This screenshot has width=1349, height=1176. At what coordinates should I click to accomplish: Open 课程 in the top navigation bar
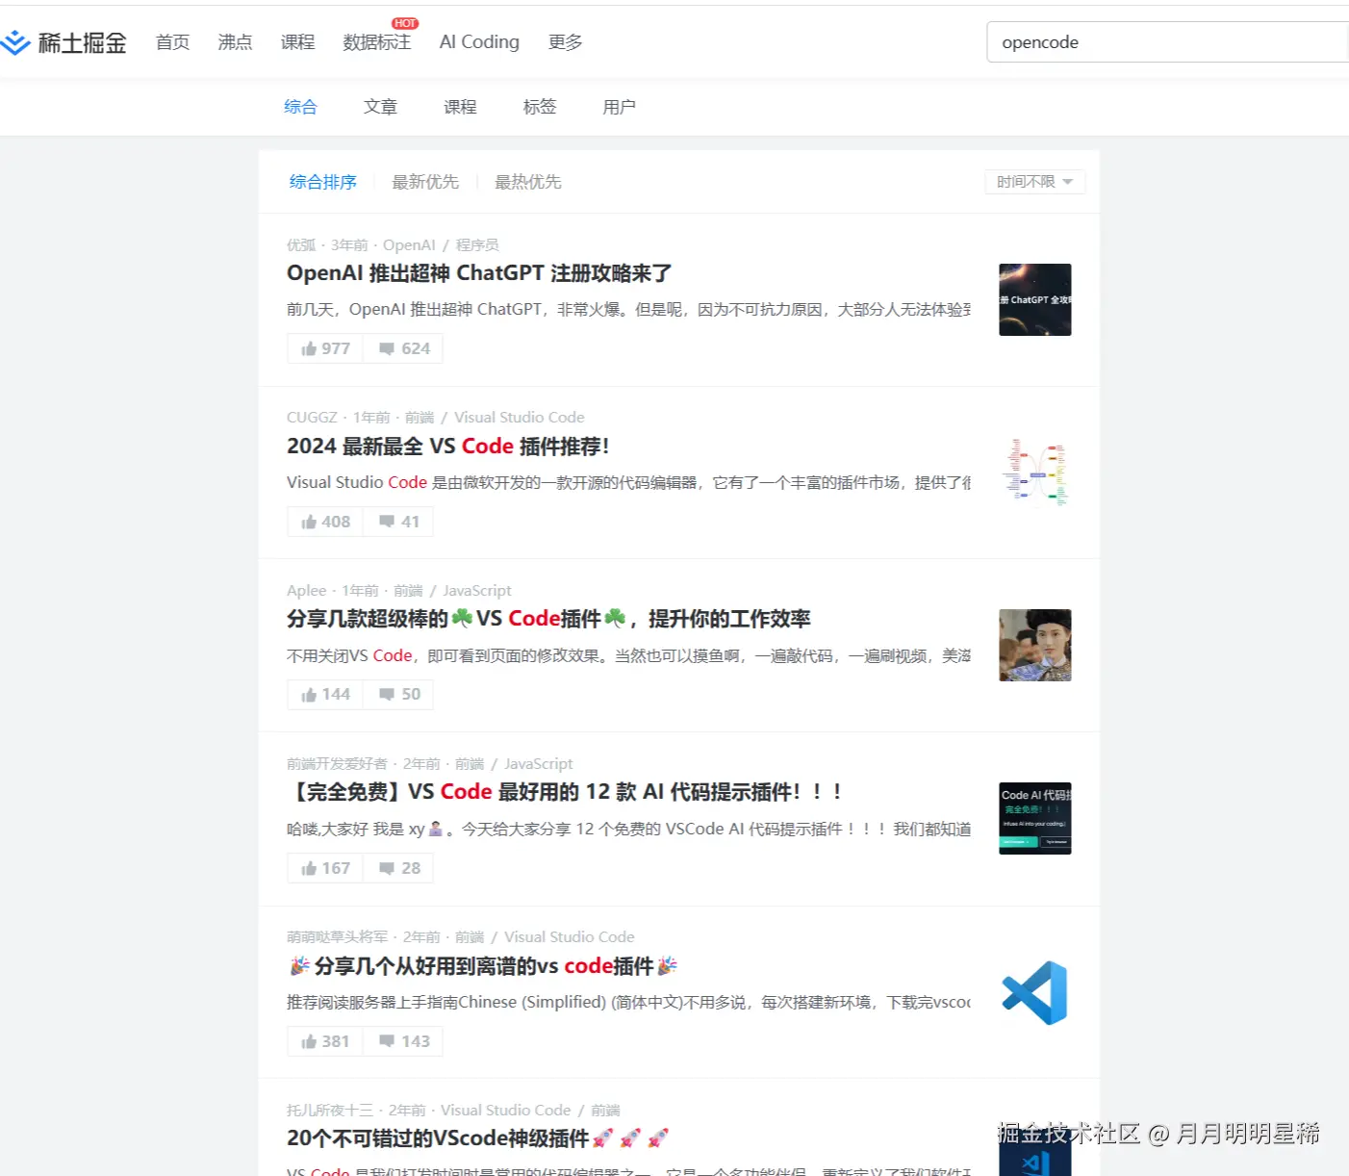(297, 42)
